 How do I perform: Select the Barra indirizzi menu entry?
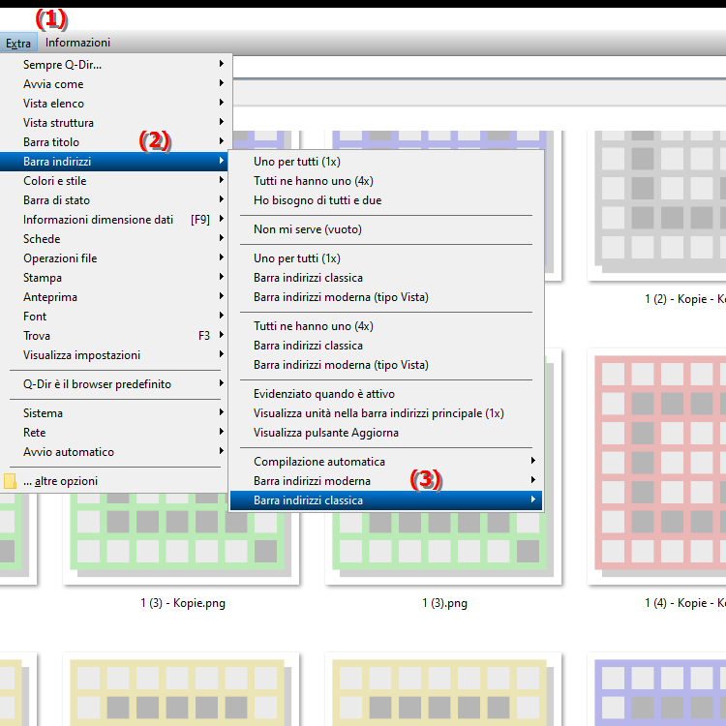pos(114,162)
